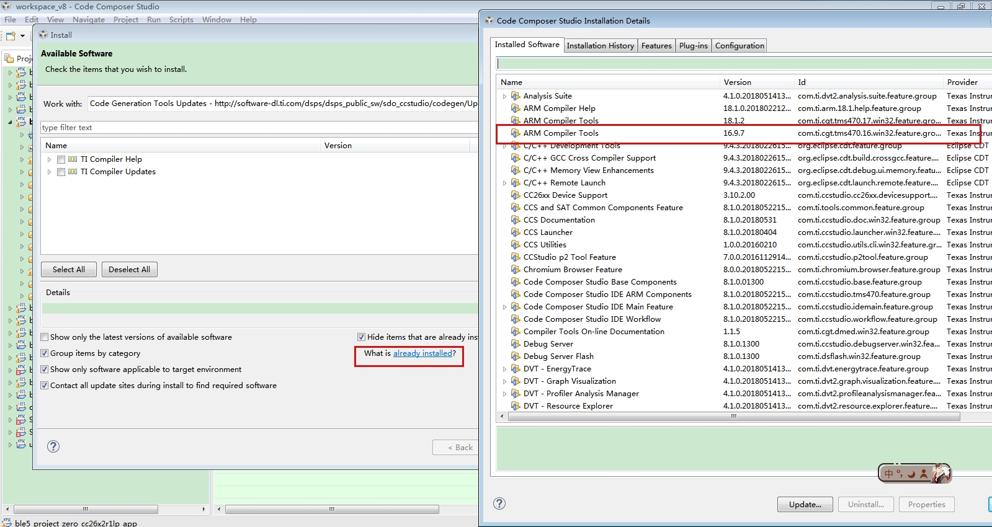This screenshot has height=527, width=992.
Task: Open the Scripts menu
Action: tap(181, 20)
